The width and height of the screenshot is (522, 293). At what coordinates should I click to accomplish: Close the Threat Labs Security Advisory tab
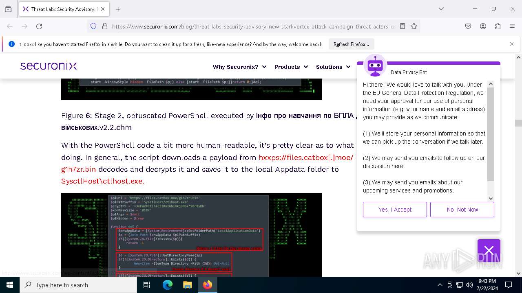(x=103, y=9)
